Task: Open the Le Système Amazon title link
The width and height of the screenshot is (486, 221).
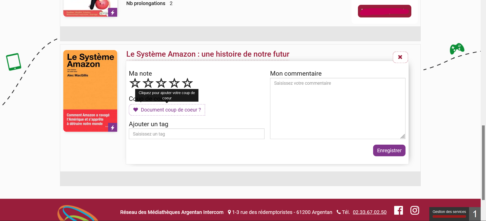Action: click(208, 54)
